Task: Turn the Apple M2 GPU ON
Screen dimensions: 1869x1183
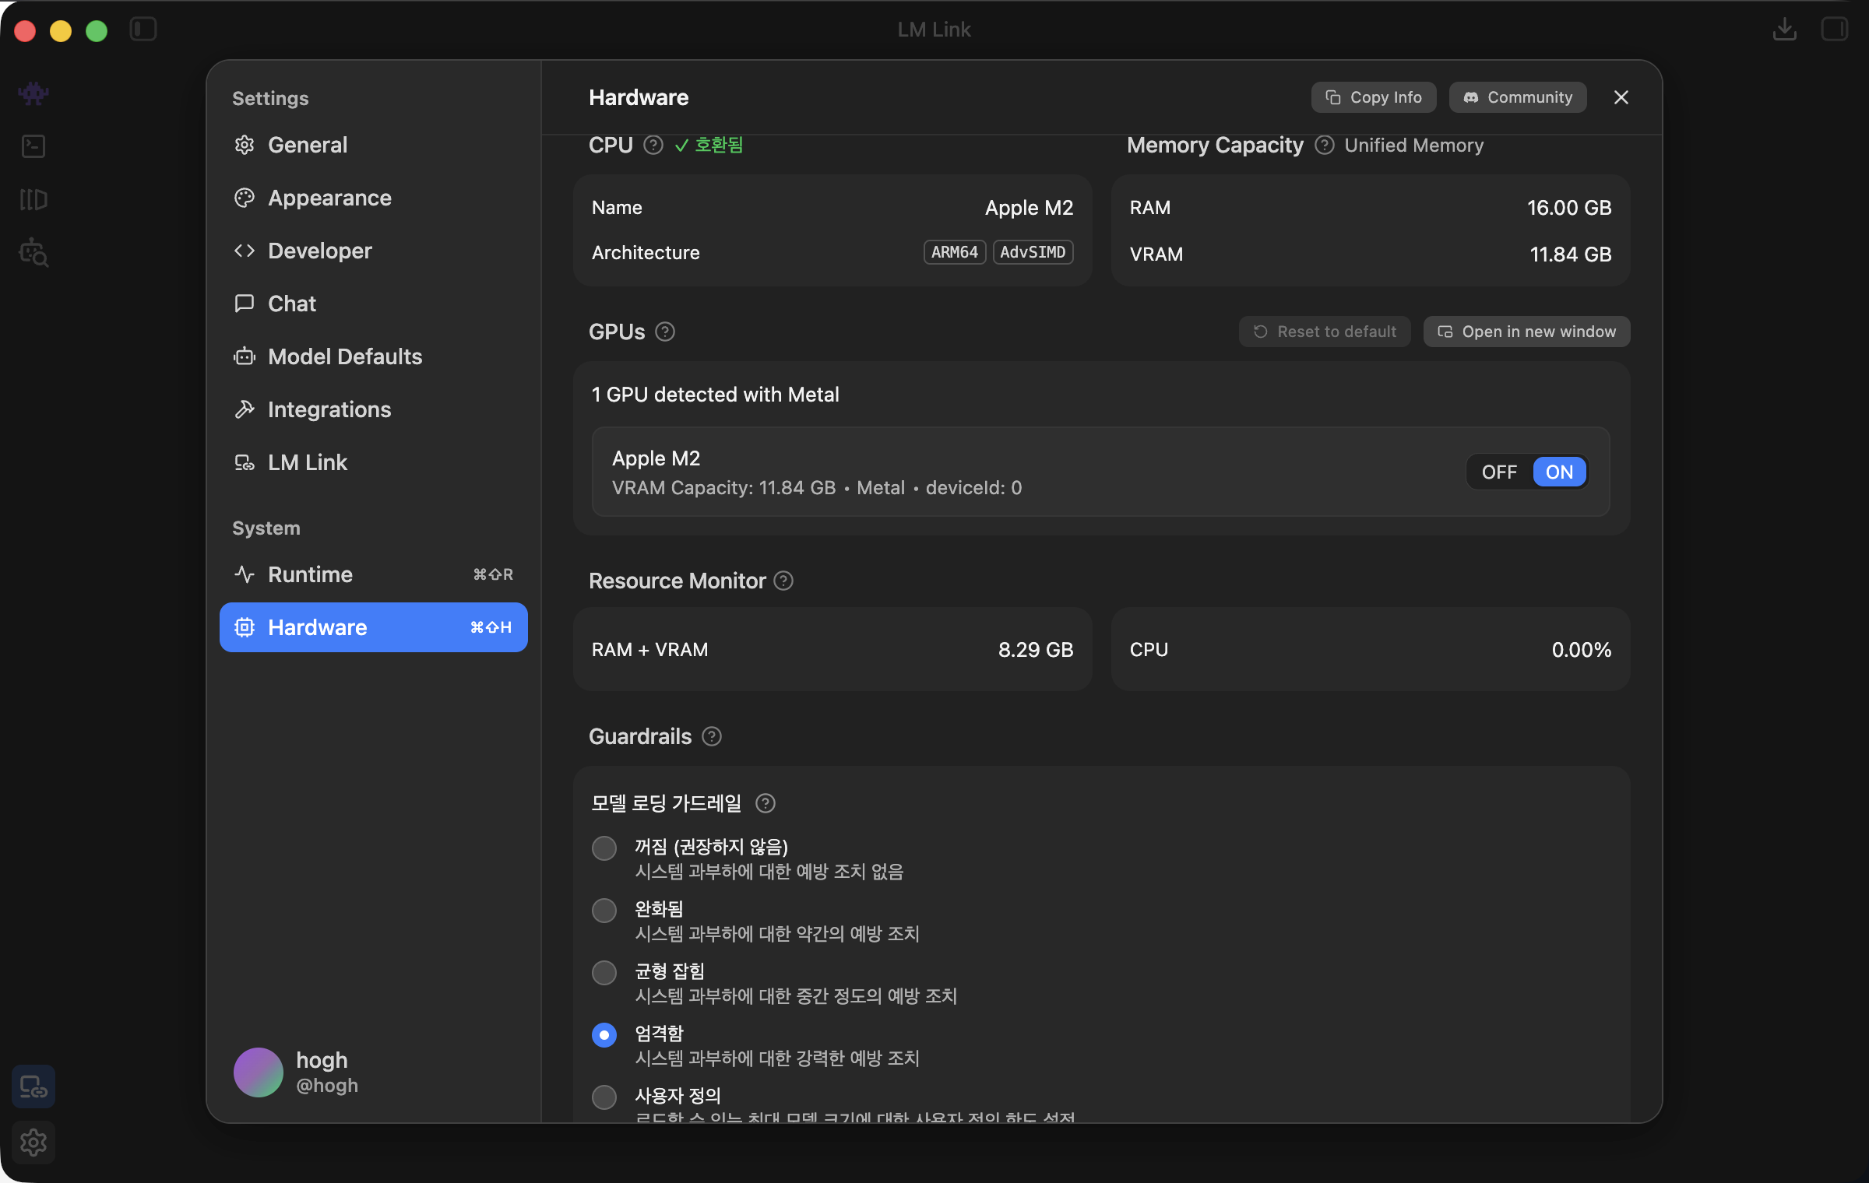Action: click(x=1559, y=472)
